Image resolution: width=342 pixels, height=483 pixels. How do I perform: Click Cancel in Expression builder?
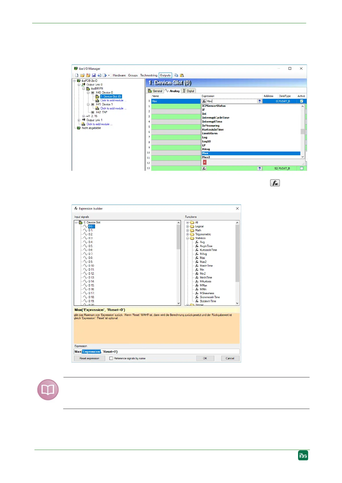[230, 358]
